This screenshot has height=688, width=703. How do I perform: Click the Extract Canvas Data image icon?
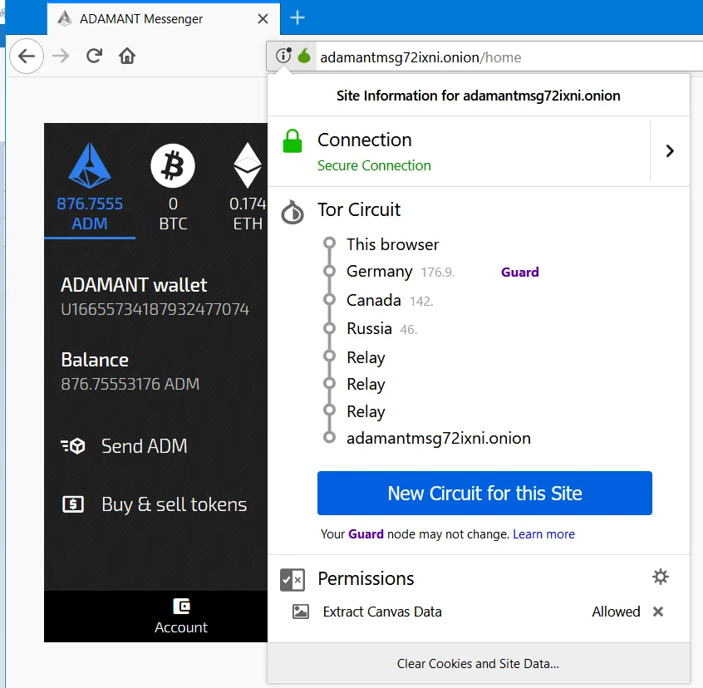coord(300,612)
